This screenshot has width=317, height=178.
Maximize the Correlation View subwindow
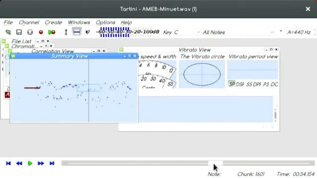tap(99, 51)
